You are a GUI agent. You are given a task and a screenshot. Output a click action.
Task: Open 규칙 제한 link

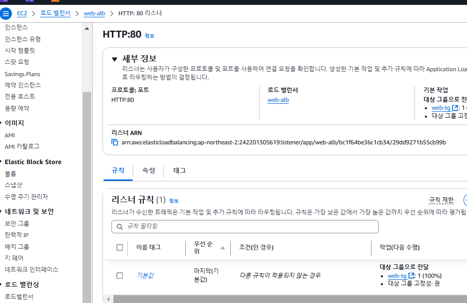click(441, 200)
